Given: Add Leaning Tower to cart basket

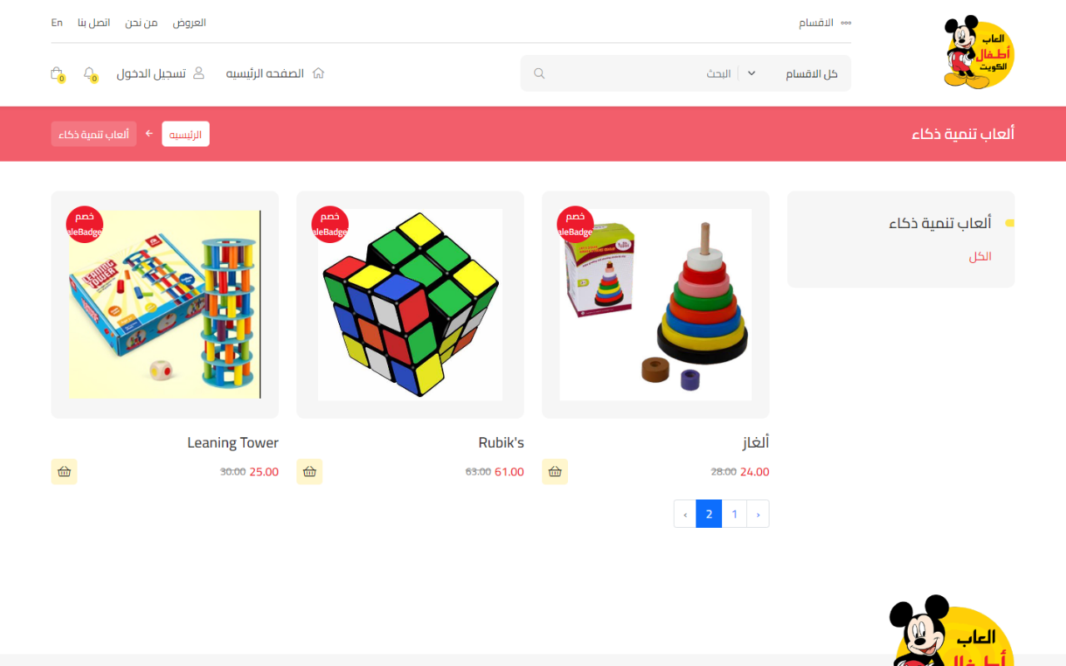Looking at the screenshot, I should pyautogui.click(x=64, y=471).
